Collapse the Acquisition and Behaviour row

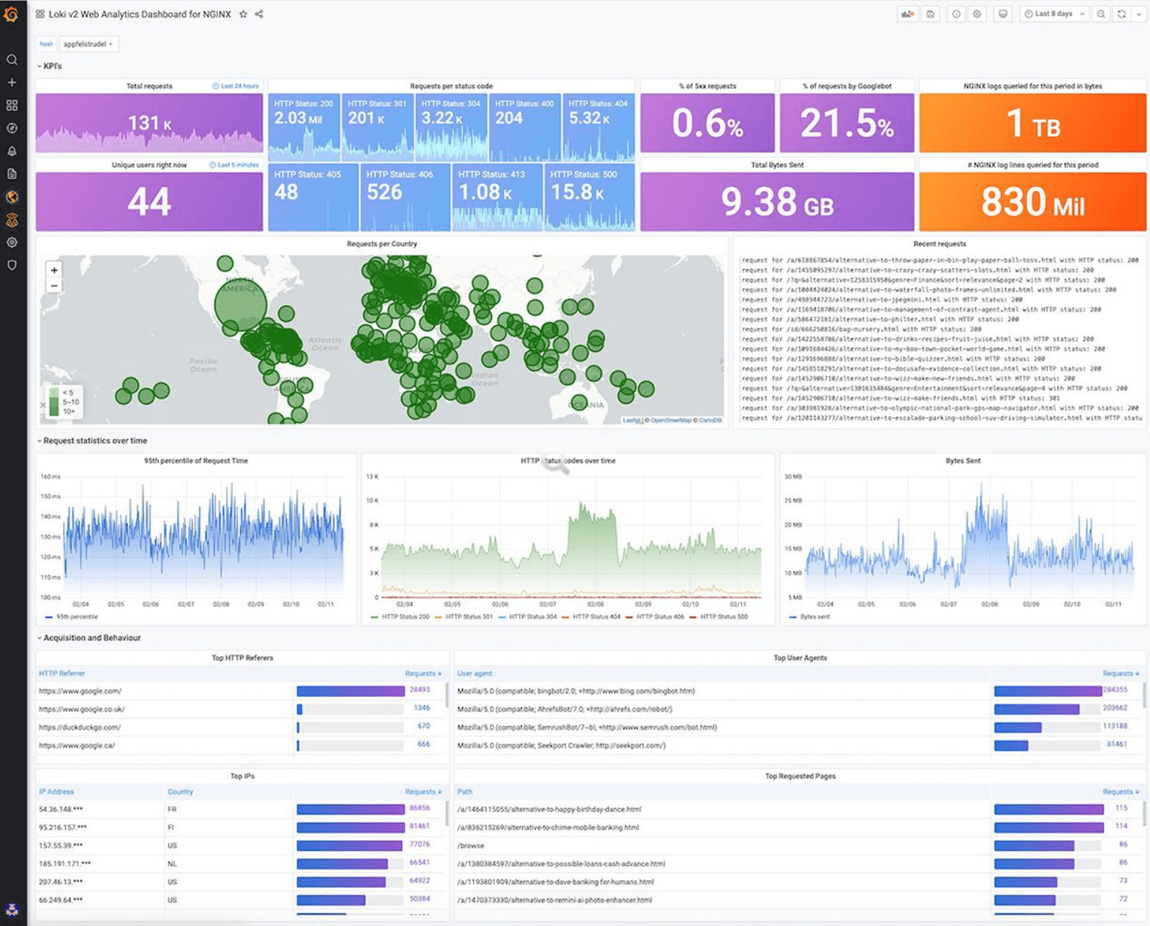pos(89,638)
